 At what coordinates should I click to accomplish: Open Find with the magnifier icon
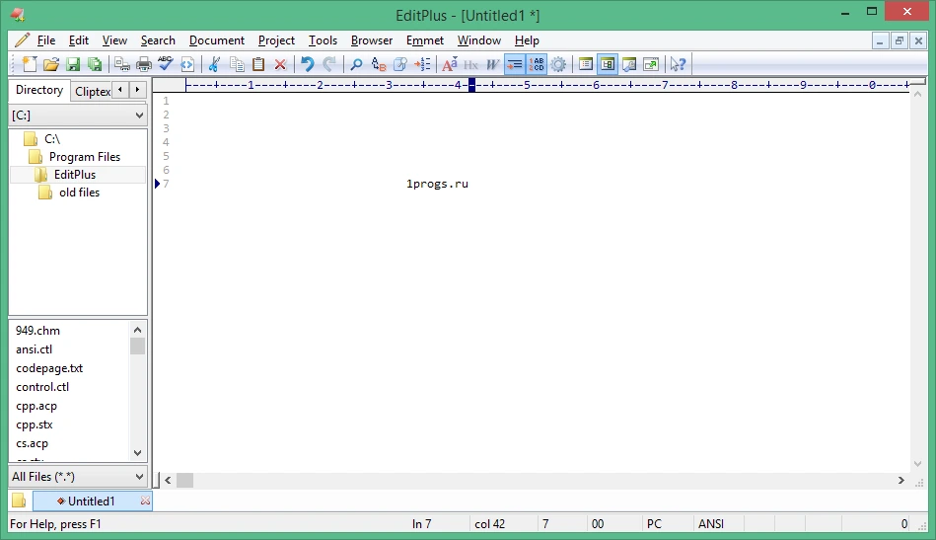[356, 64]
